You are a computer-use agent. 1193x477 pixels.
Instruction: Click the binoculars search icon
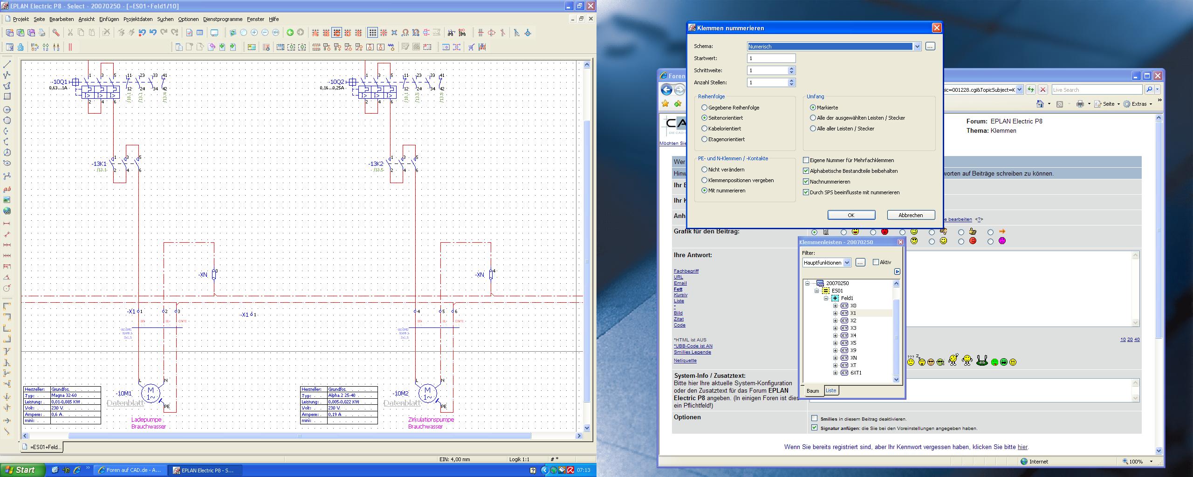[x=451, y=33]
